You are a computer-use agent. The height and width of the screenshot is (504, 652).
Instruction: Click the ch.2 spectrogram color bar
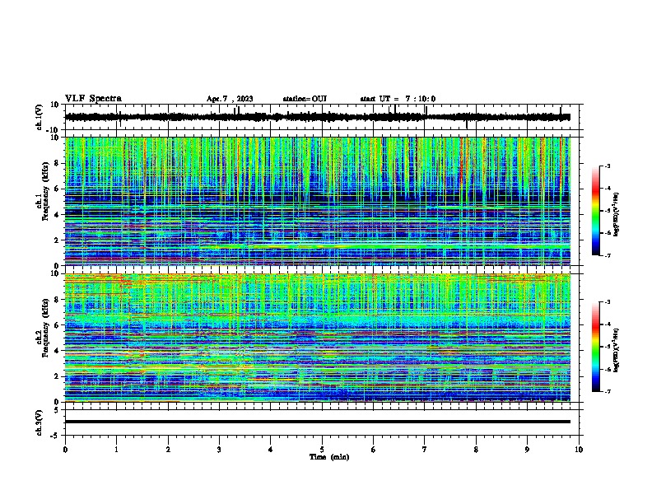(596, 347)
